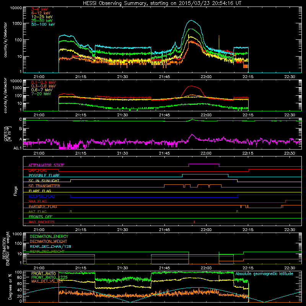Pick the REAR_DEC_CHAN/128 legend label
Viewport: 306px width, 306px height.
tap(50, 246)
